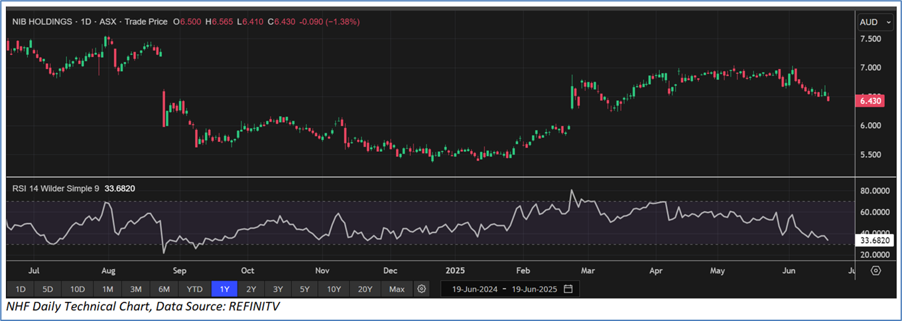902x321 pixels.
Task: Click the NIB HOLDINGS chart title label
Action: tap(42, 22)
